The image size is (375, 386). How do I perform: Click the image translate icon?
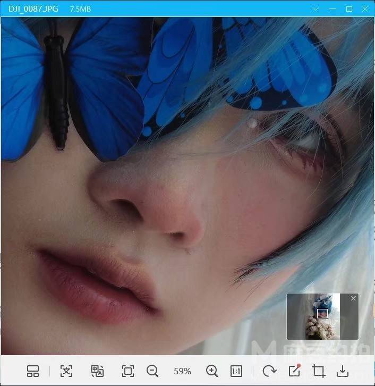(x=97, y=371)
